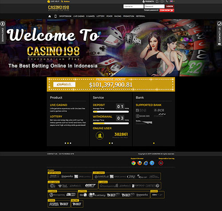The image size is (222, 211).
Task: Open the Racing menu
Action: coord(118,16)
